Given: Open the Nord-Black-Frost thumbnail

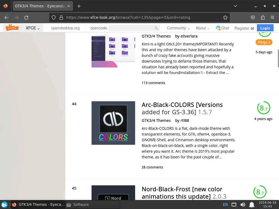Looking at the screenshot, I should pos(113,193).
